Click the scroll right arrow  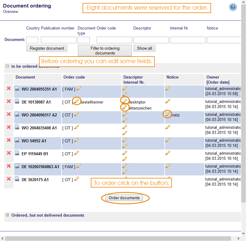coord(238,239)
